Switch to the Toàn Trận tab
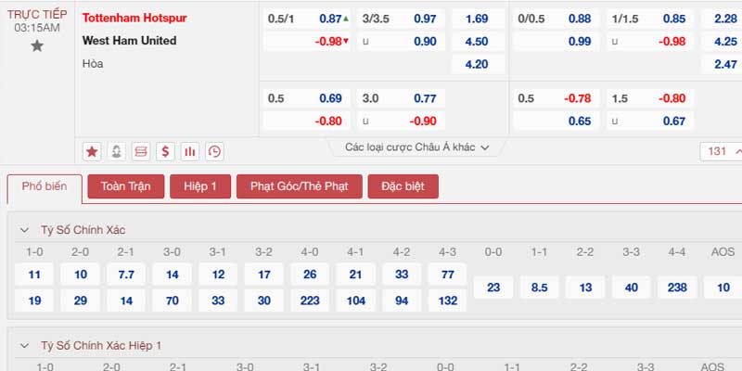This screenshot has height=371, width=742. pyautogui.click(x=126, y=186)
